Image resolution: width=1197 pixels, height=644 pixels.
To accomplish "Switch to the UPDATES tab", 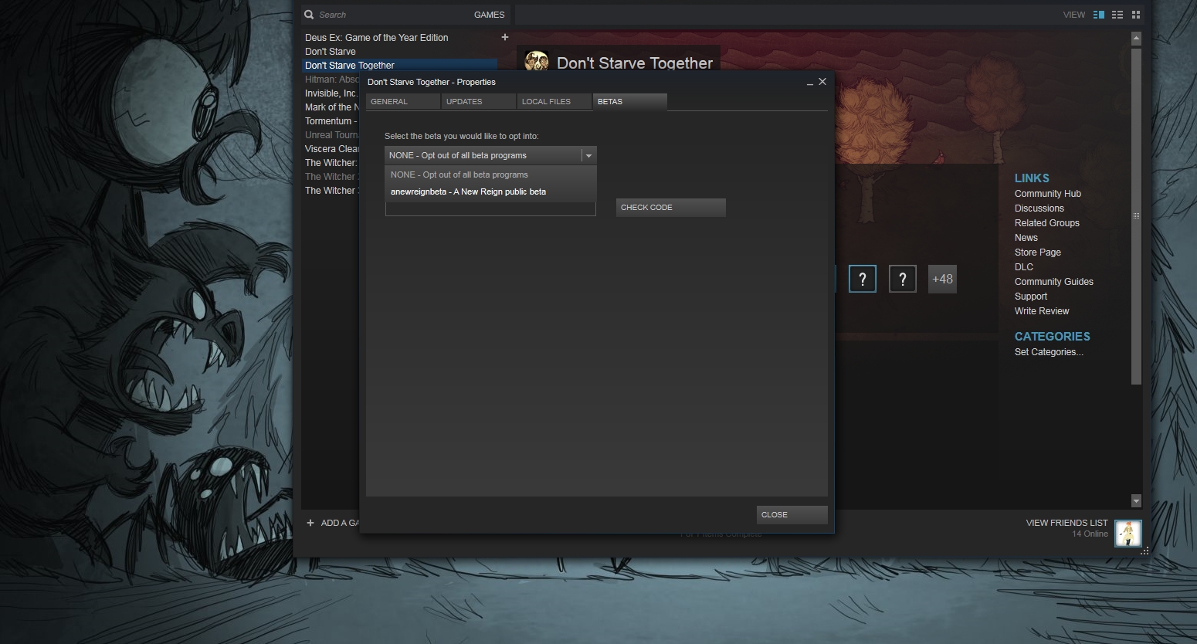I will (x=478, y=102).
